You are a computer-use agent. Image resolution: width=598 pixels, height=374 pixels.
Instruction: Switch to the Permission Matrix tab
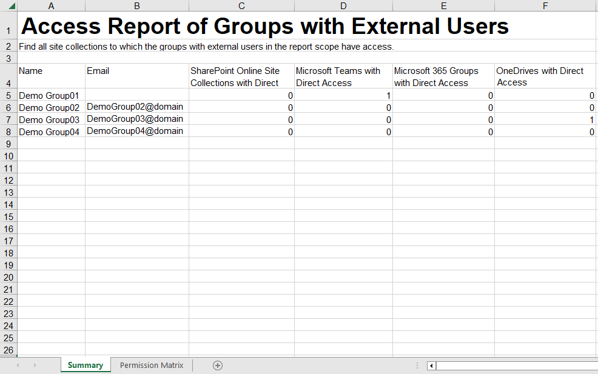151,365
